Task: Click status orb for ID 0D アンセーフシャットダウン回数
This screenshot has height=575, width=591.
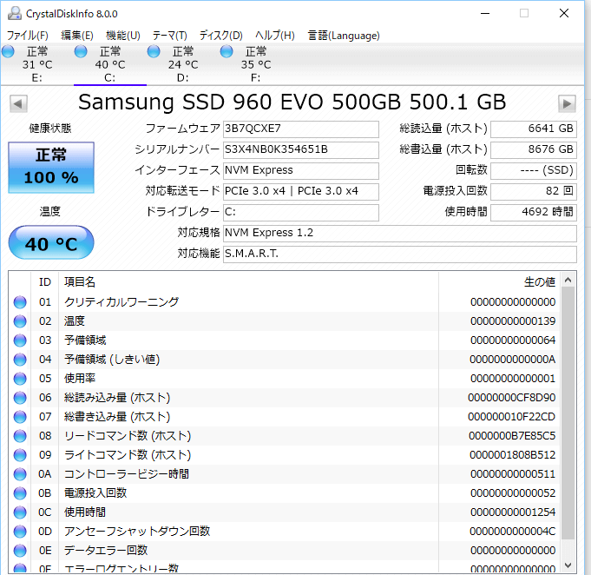Action: [x=20, y=532]
